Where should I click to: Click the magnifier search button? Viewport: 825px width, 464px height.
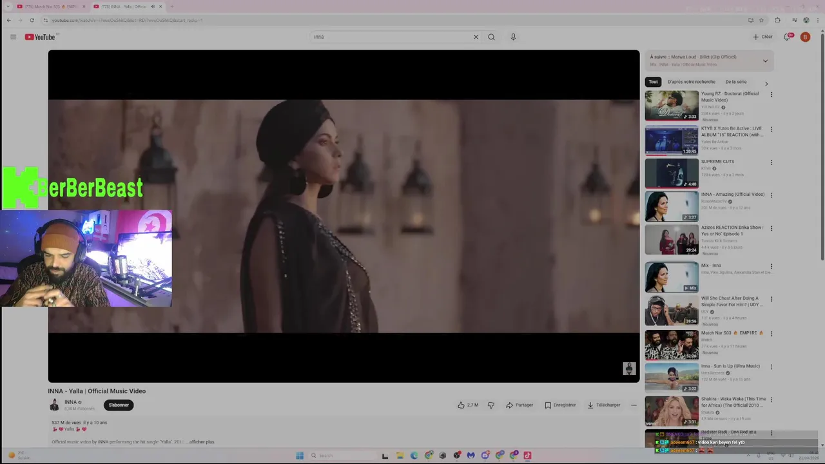click(x=491, y=37)
